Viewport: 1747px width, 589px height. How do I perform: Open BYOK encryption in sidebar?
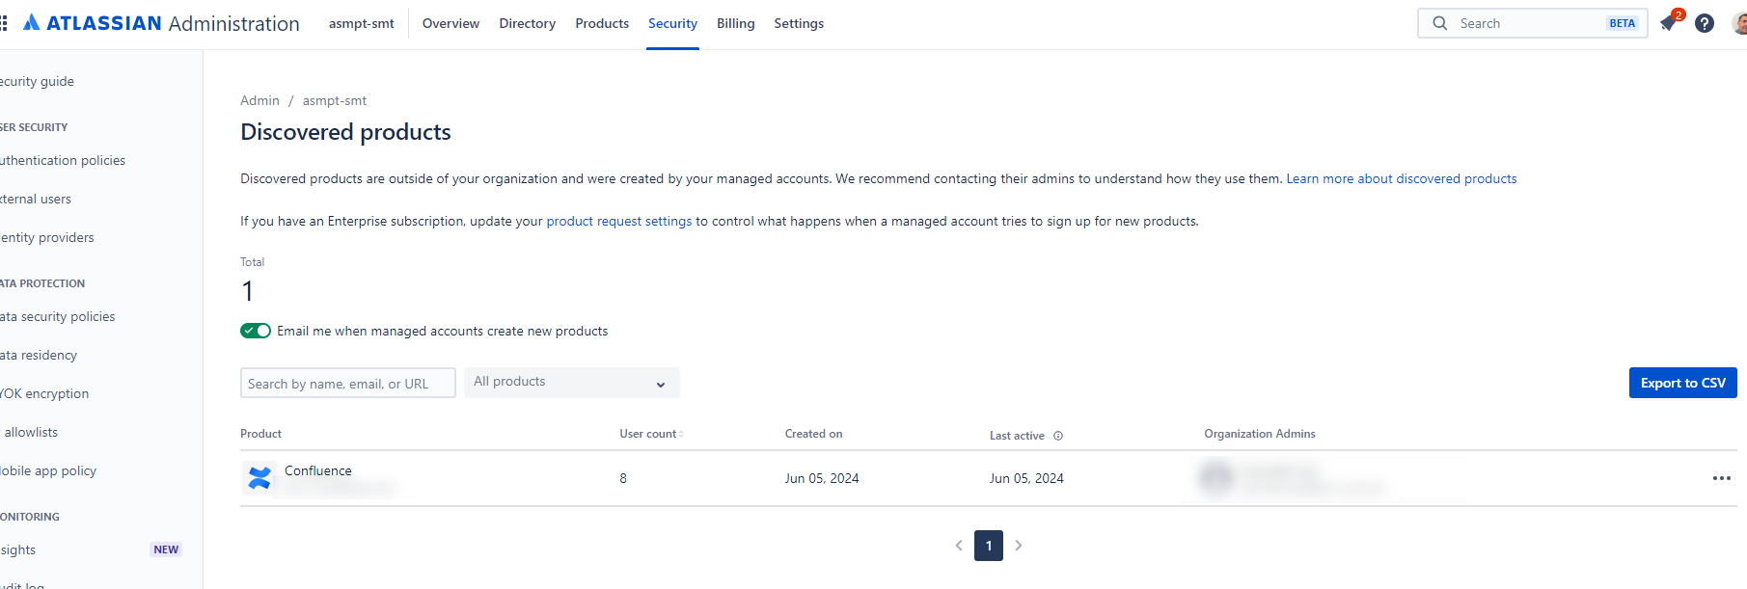click(44, 393)
